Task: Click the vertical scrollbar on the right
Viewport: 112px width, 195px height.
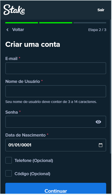Action: (x=110, y=87)
